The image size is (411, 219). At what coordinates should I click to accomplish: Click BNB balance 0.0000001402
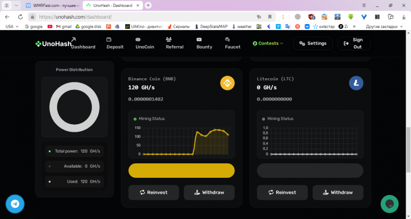(x=146, y=99)
